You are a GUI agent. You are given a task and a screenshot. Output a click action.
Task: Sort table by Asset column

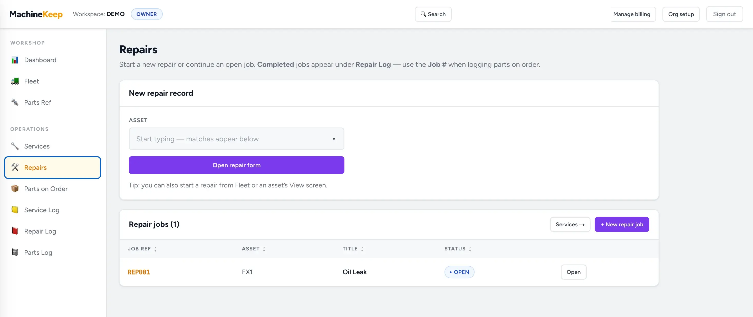(x=253, y=249)
